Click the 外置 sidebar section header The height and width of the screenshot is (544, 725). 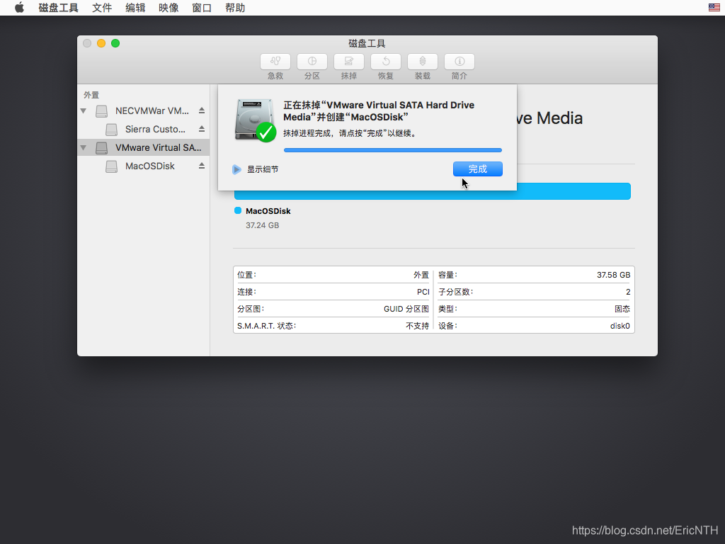coord(91,95)
